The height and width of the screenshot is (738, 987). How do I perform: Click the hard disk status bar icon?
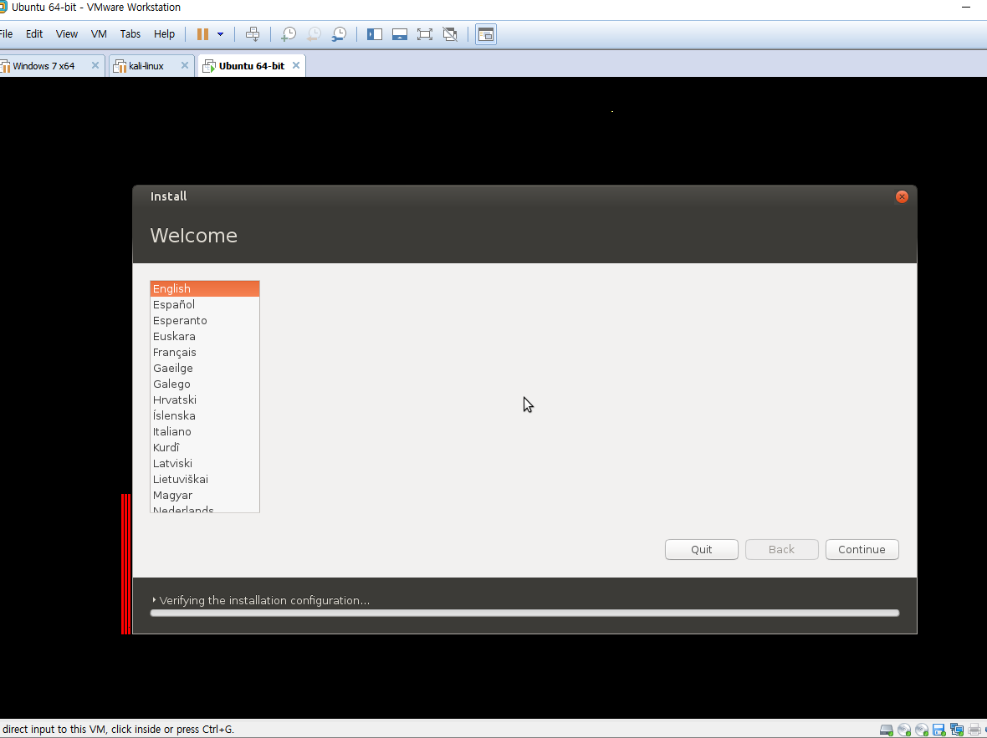click(x=887, y=730)
